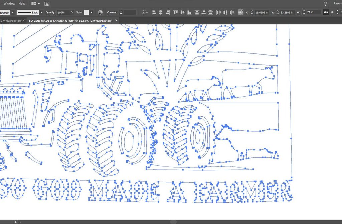This screenshot has height=224, width=342.
Task: Open the Help menu
Action: point(22,3)
